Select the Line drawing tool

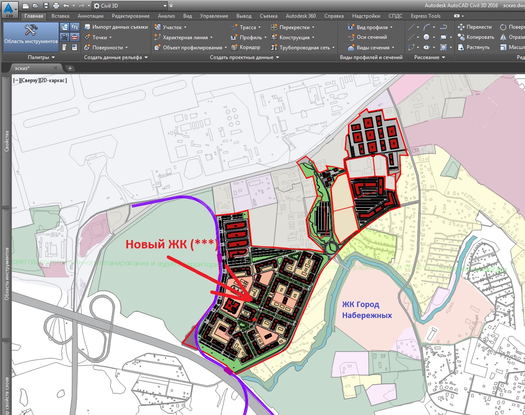tap(411, 27)
